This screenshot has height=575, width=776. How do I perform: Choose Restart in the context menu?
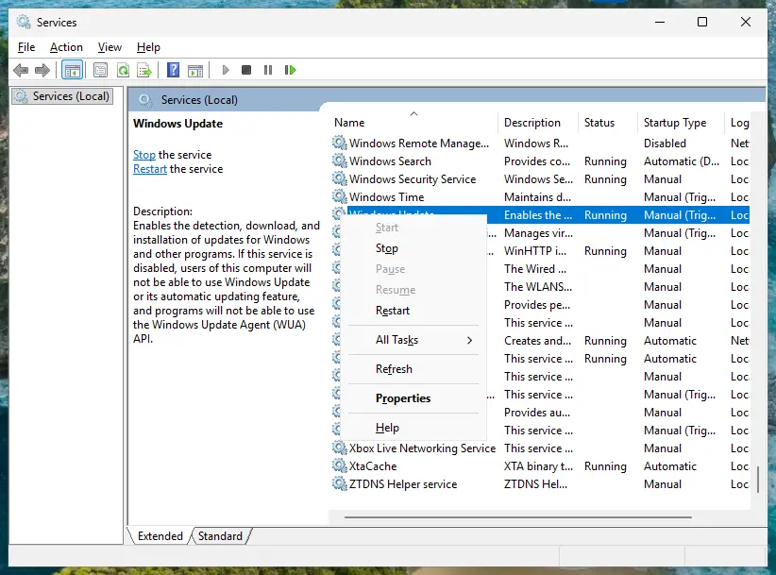point(413,311)
